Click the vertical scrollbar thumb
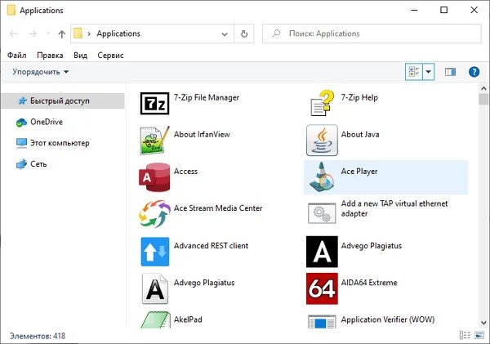The height and width of the screenshot is (344, 490). coord(483,100)
